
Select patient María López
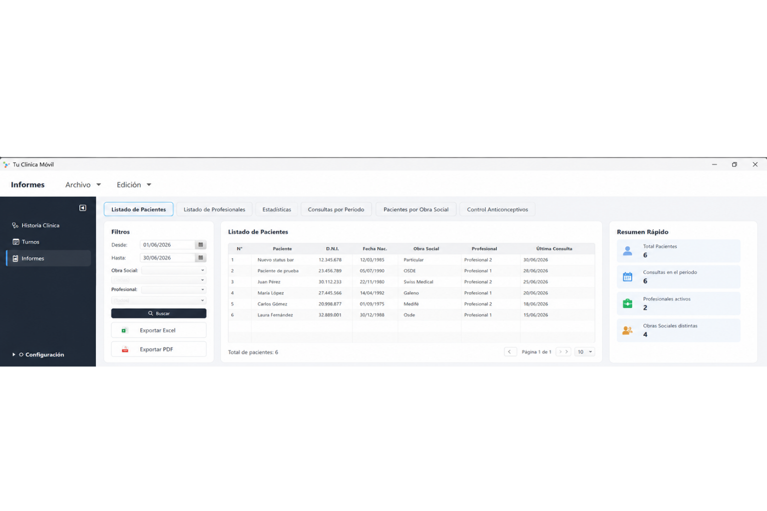(x=411, y=293)
